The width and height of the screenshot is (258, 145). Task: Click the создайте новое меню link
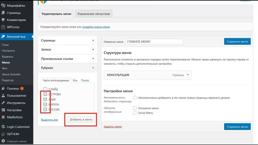(96, 27)
